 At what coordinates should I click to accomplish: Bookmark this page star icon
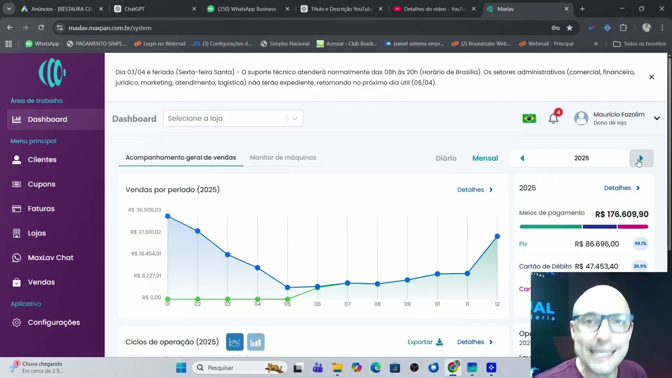pos(570,28)
